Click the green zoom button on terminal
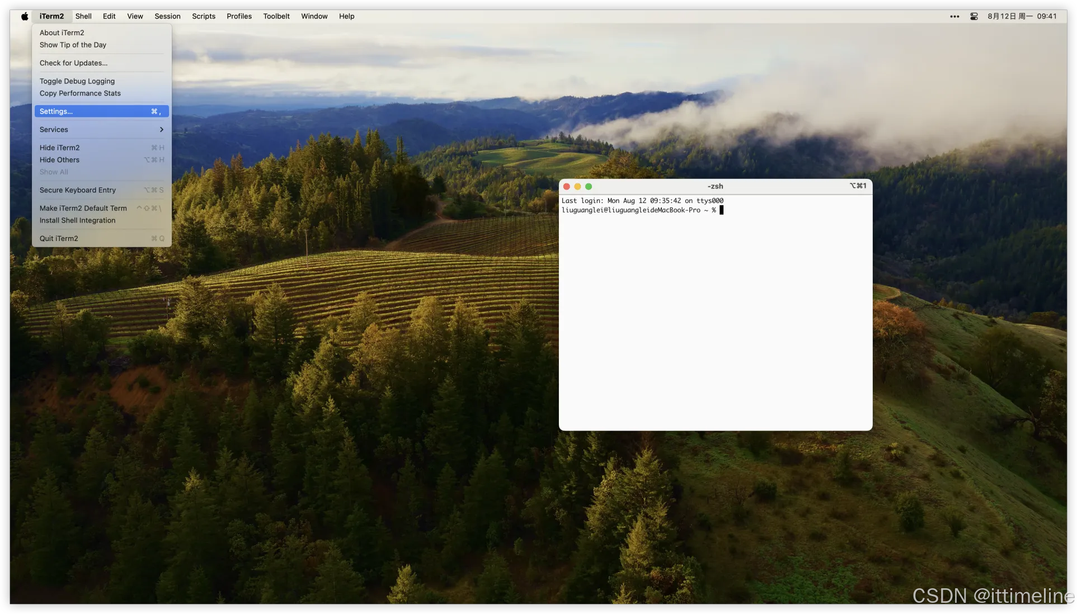Viewport: 1077px width, 614px height. pos(589,187)
